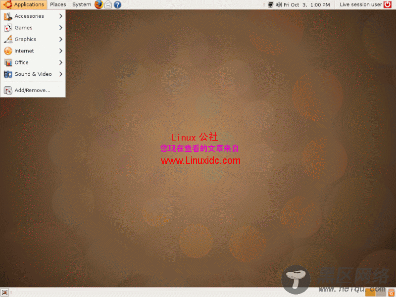Click the Fri Oct 3 clock
This screenshot has height=297, width=396.
click(306, 4)
